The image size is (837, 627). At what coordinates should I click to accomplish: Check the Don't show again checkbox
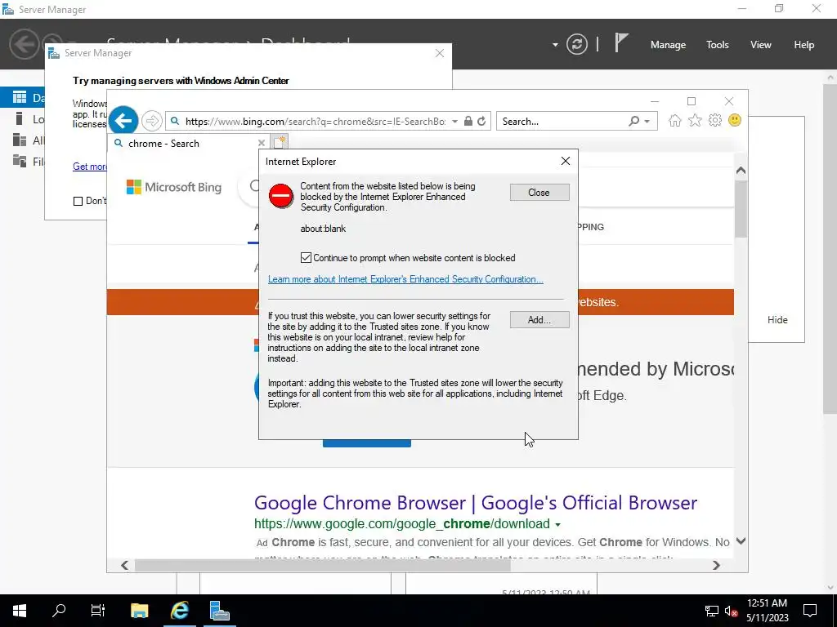pos(78,201)
